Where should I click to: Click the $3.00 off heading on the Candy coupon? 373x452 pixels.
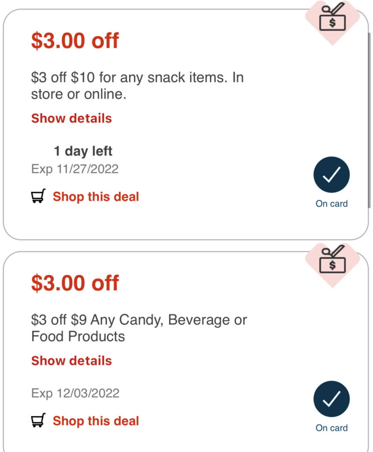(75, 283)
